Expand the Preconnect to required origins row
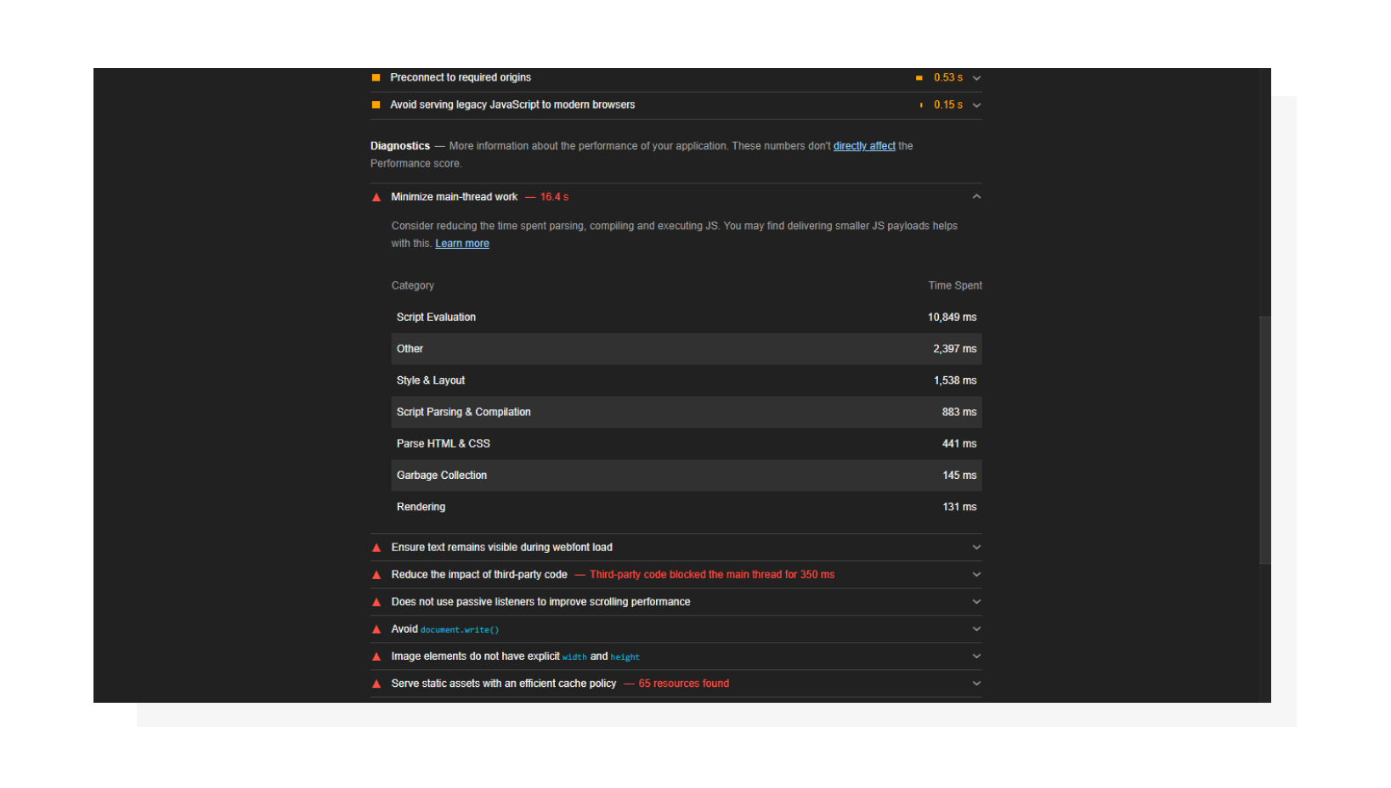Viewport: 1391px width, 788px height. pos(975,77)
